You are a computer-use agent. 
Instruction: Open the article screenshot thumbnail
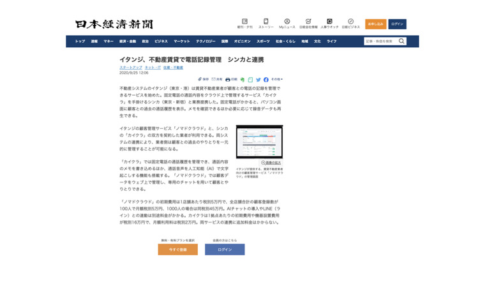click(259, 142)
